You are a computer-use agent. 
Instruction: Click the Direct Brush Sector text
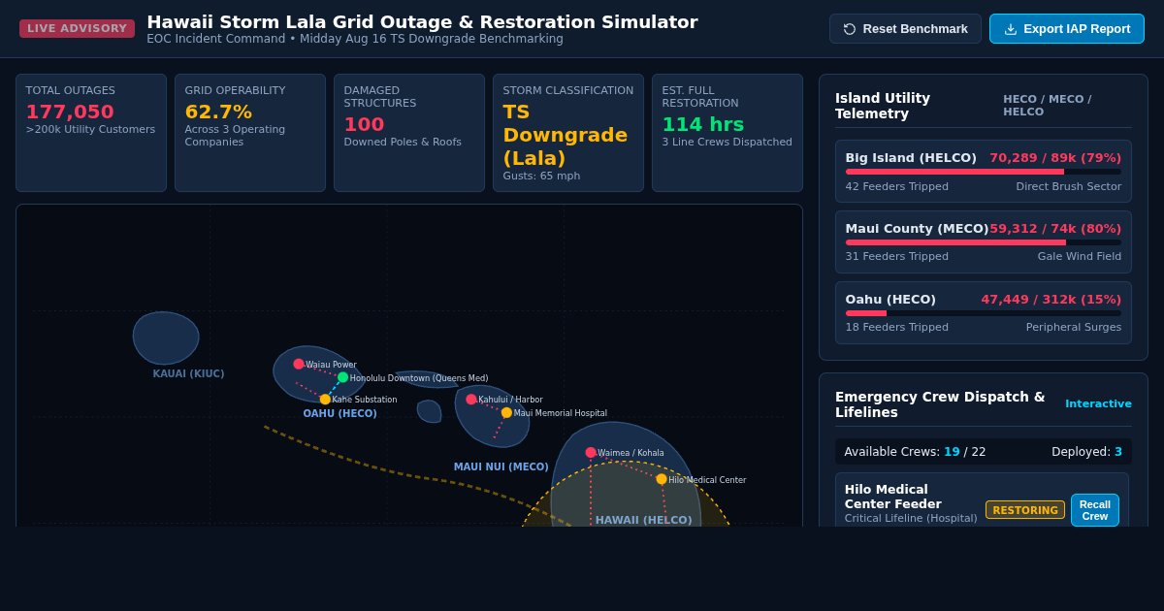tap(1069, 187)
